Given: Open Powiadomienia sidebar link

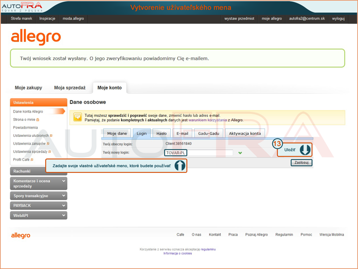Looking at the screenshot, I should point(25,128).
